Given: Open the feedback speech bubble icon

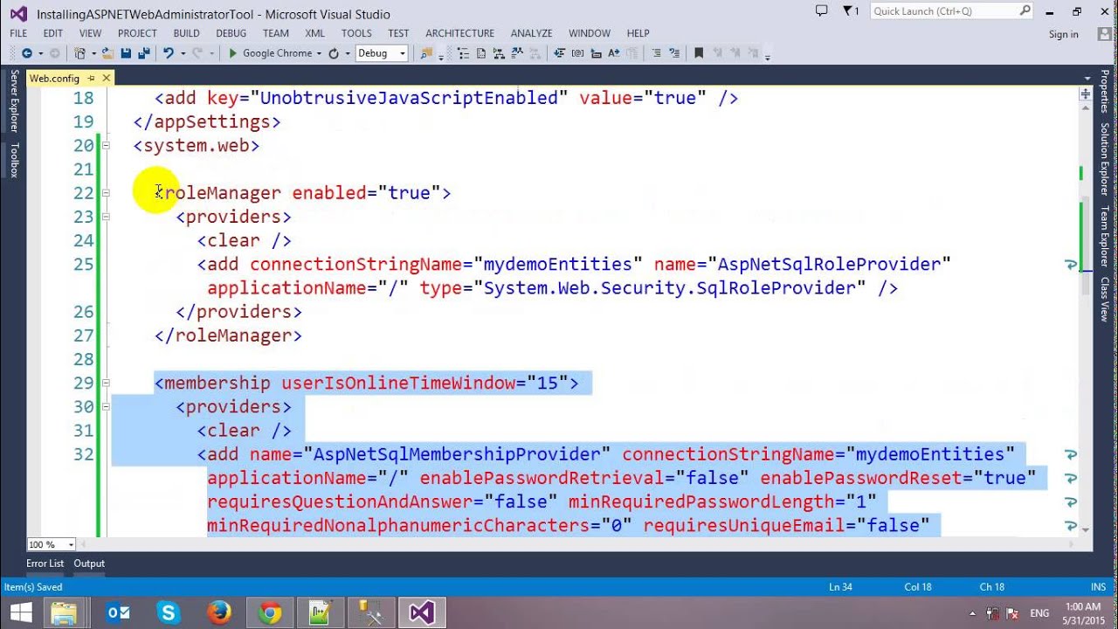Looking at the screenshot, I should tap(821, 10).
